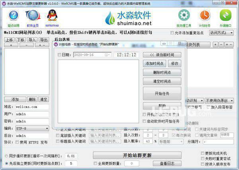Click the 水淼软件 shuimiao.net logo
This screenshot has width=239, height=170.
128,18
